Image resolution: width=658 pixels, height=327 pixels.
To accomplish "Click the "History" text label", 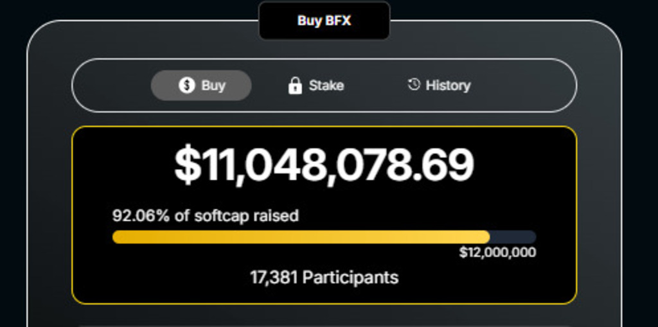I will (x=448, y=85).
